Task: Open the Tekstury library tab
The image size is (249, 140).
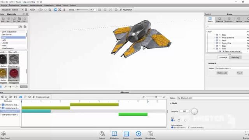Action: pos(19,20)
